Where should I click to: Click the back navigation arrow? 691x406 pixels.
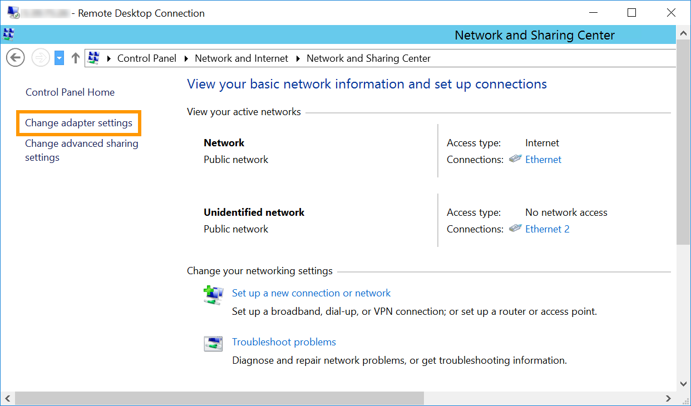[x=15, y=57]
